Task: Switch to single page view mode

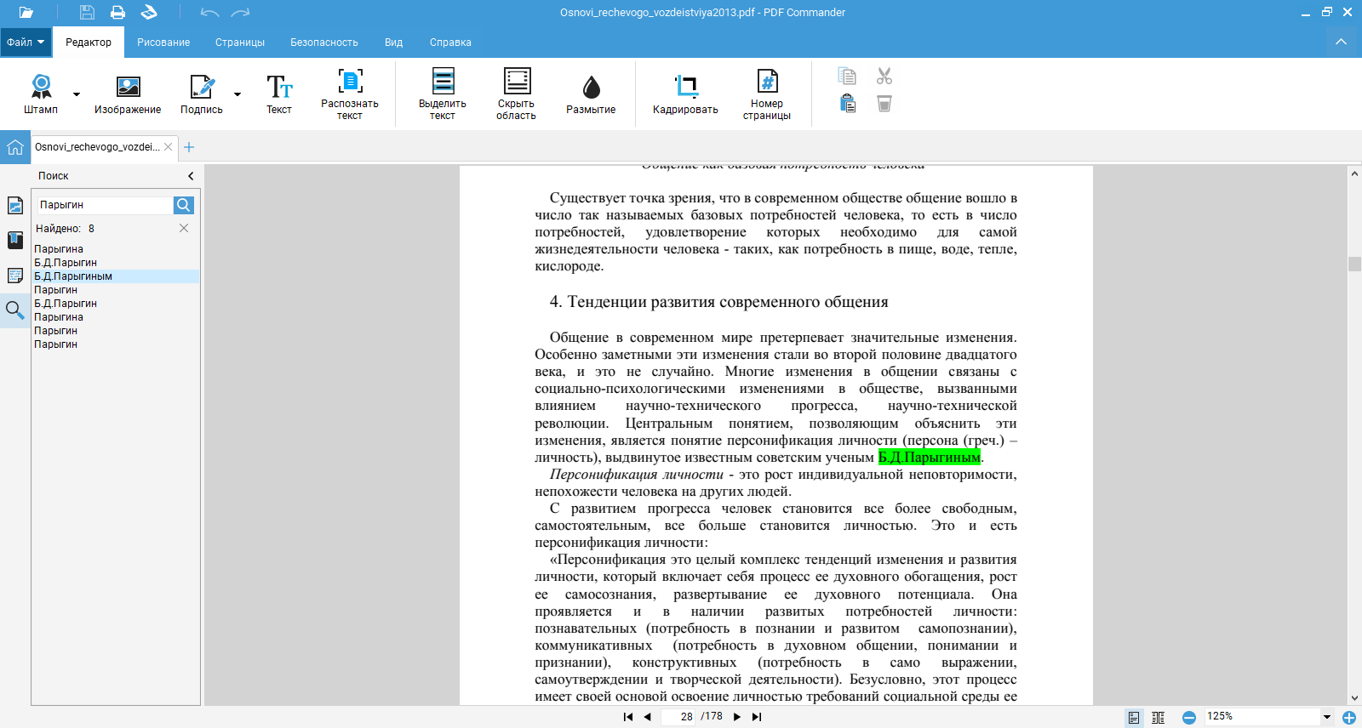Action: click(1134, 717)
